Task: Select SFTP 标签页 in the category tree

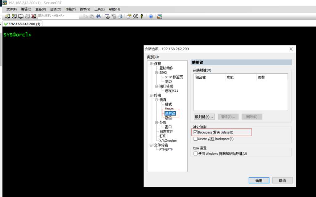Action: pos(174,77)
